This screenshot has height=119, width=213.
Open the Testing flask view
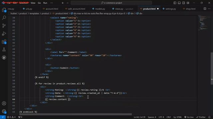(4, 50)
